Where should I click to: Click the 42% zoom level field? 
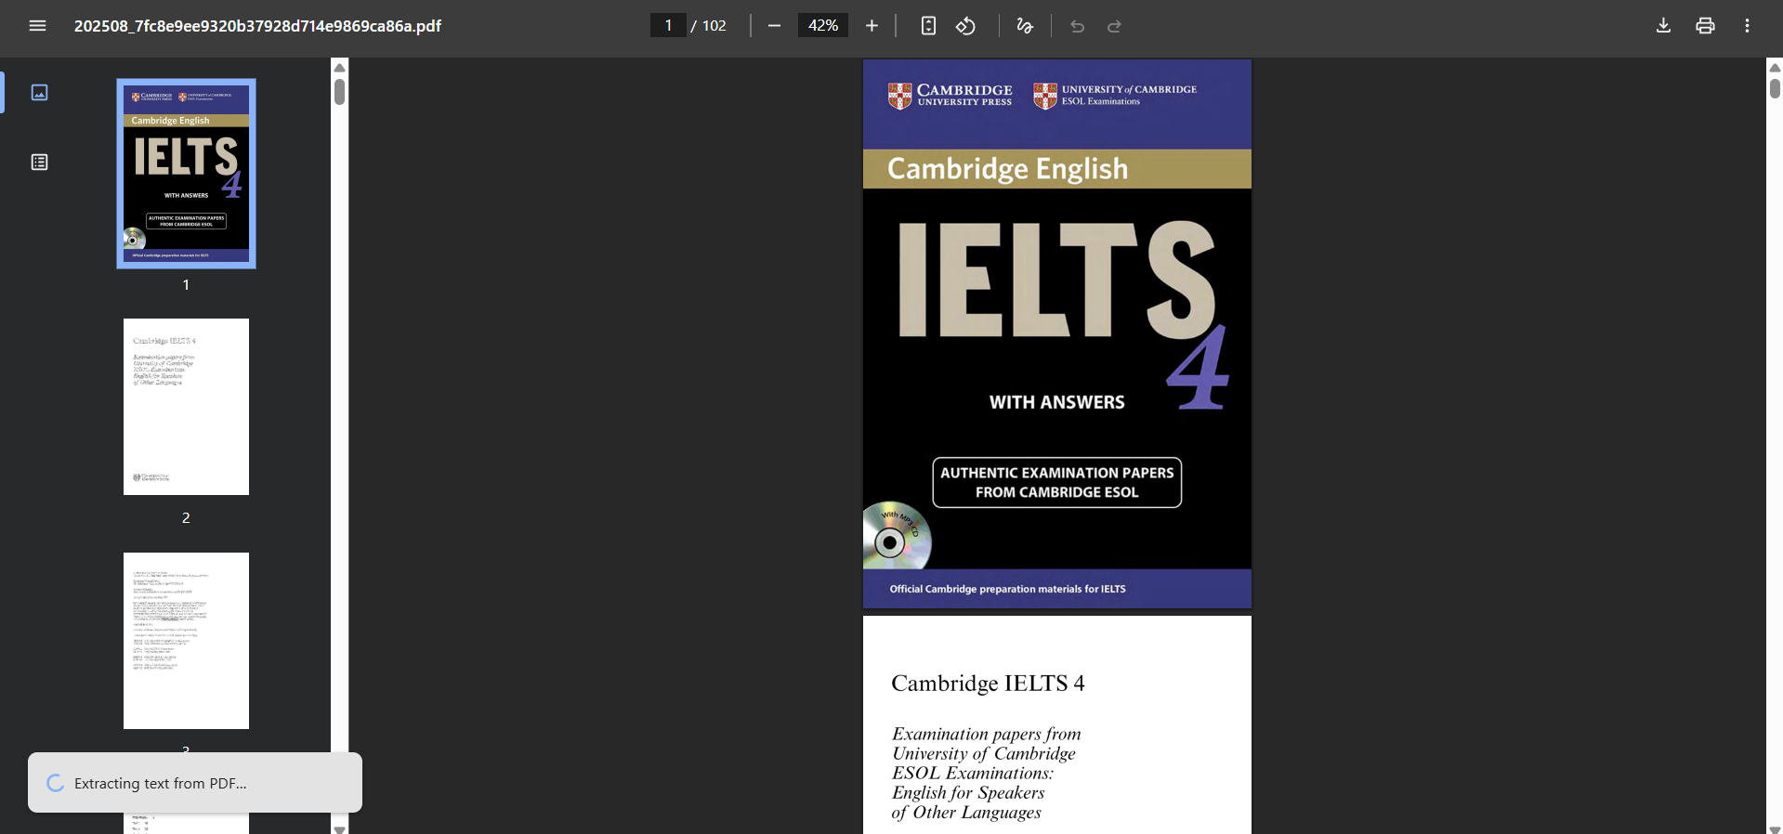(823, 26)
